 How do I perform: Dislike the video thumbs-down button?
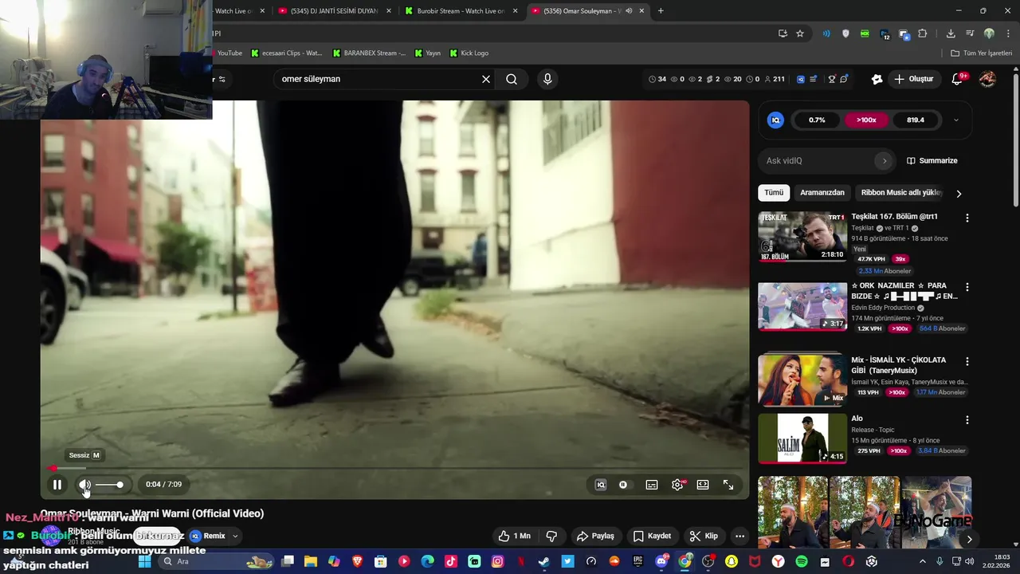click(551, 536)
